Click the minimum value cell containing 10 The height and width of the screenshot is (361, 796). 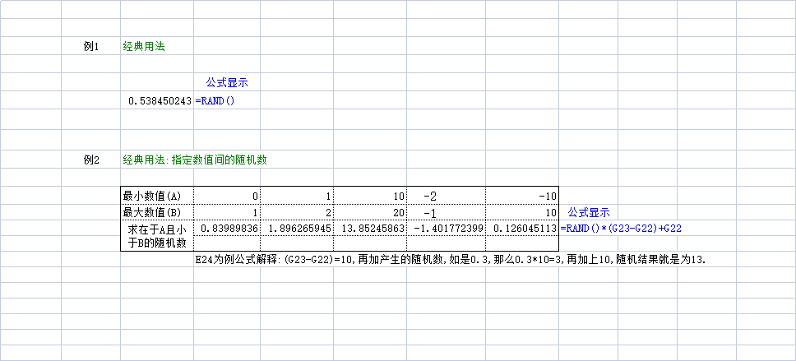[x=369, y=196]
